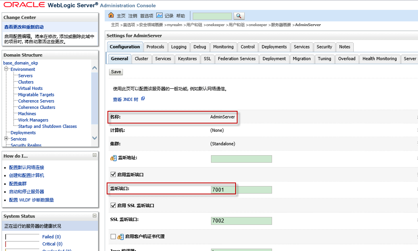Open the Tuning sub-tab
Image resolution: width=418 pixels, height=251 pixels.
click(x=324, y=59)
